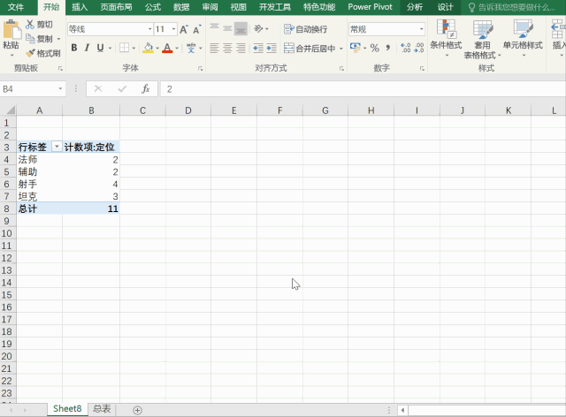Click the percent style icon
The image size is (566, 417).
(x=374, y=48)
